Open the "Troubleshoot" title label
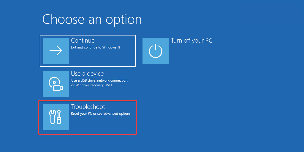This screenshot has width=304, height=152. 88,107
